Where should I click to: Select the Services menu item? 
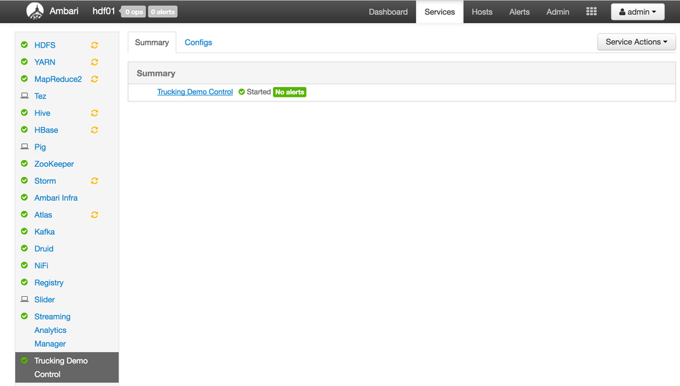(x=440, y=12)
